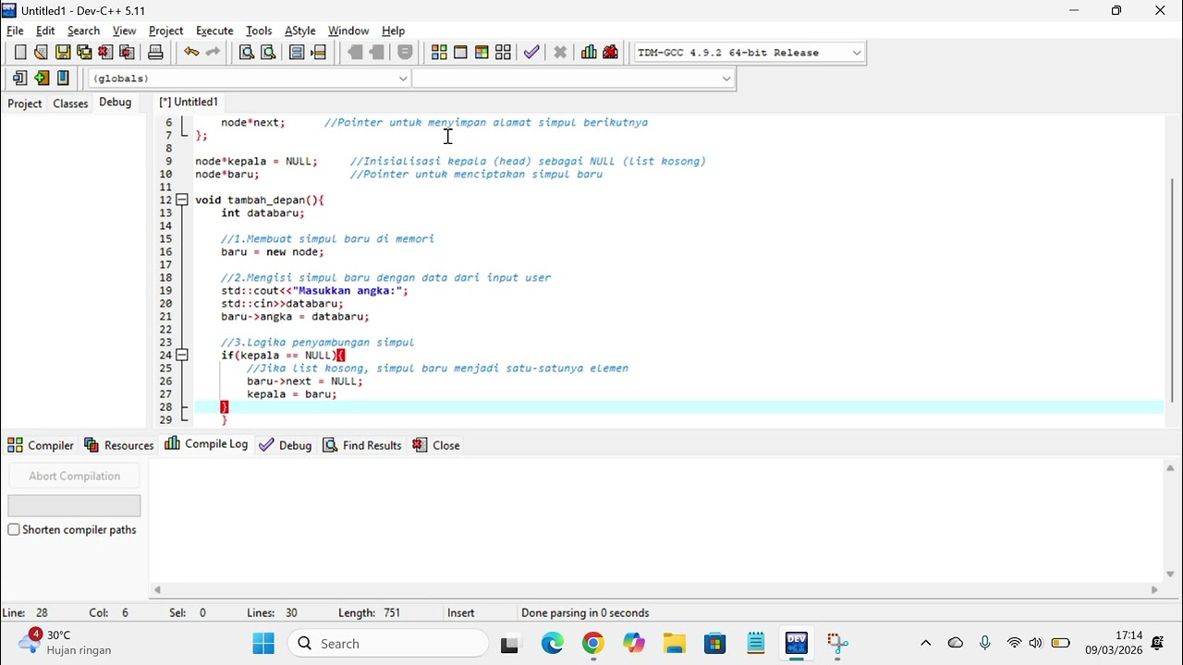The height and width of the screenshot is (665, 1183).
Task: Switch to the Resources bottom tab
Action: click(118, 445)
